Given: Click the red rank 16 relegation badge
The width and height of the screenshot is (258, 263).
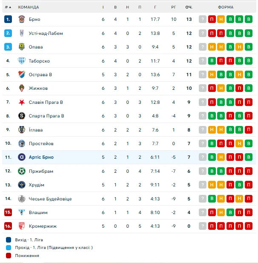Looking at the screenshot, I should tap(8, 226).
